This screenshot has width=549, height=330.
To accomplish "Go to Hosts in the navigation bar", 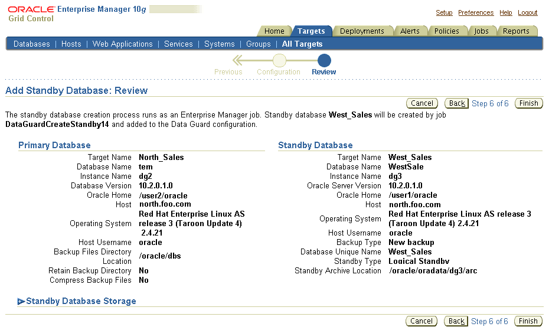I will click(71, 44).
